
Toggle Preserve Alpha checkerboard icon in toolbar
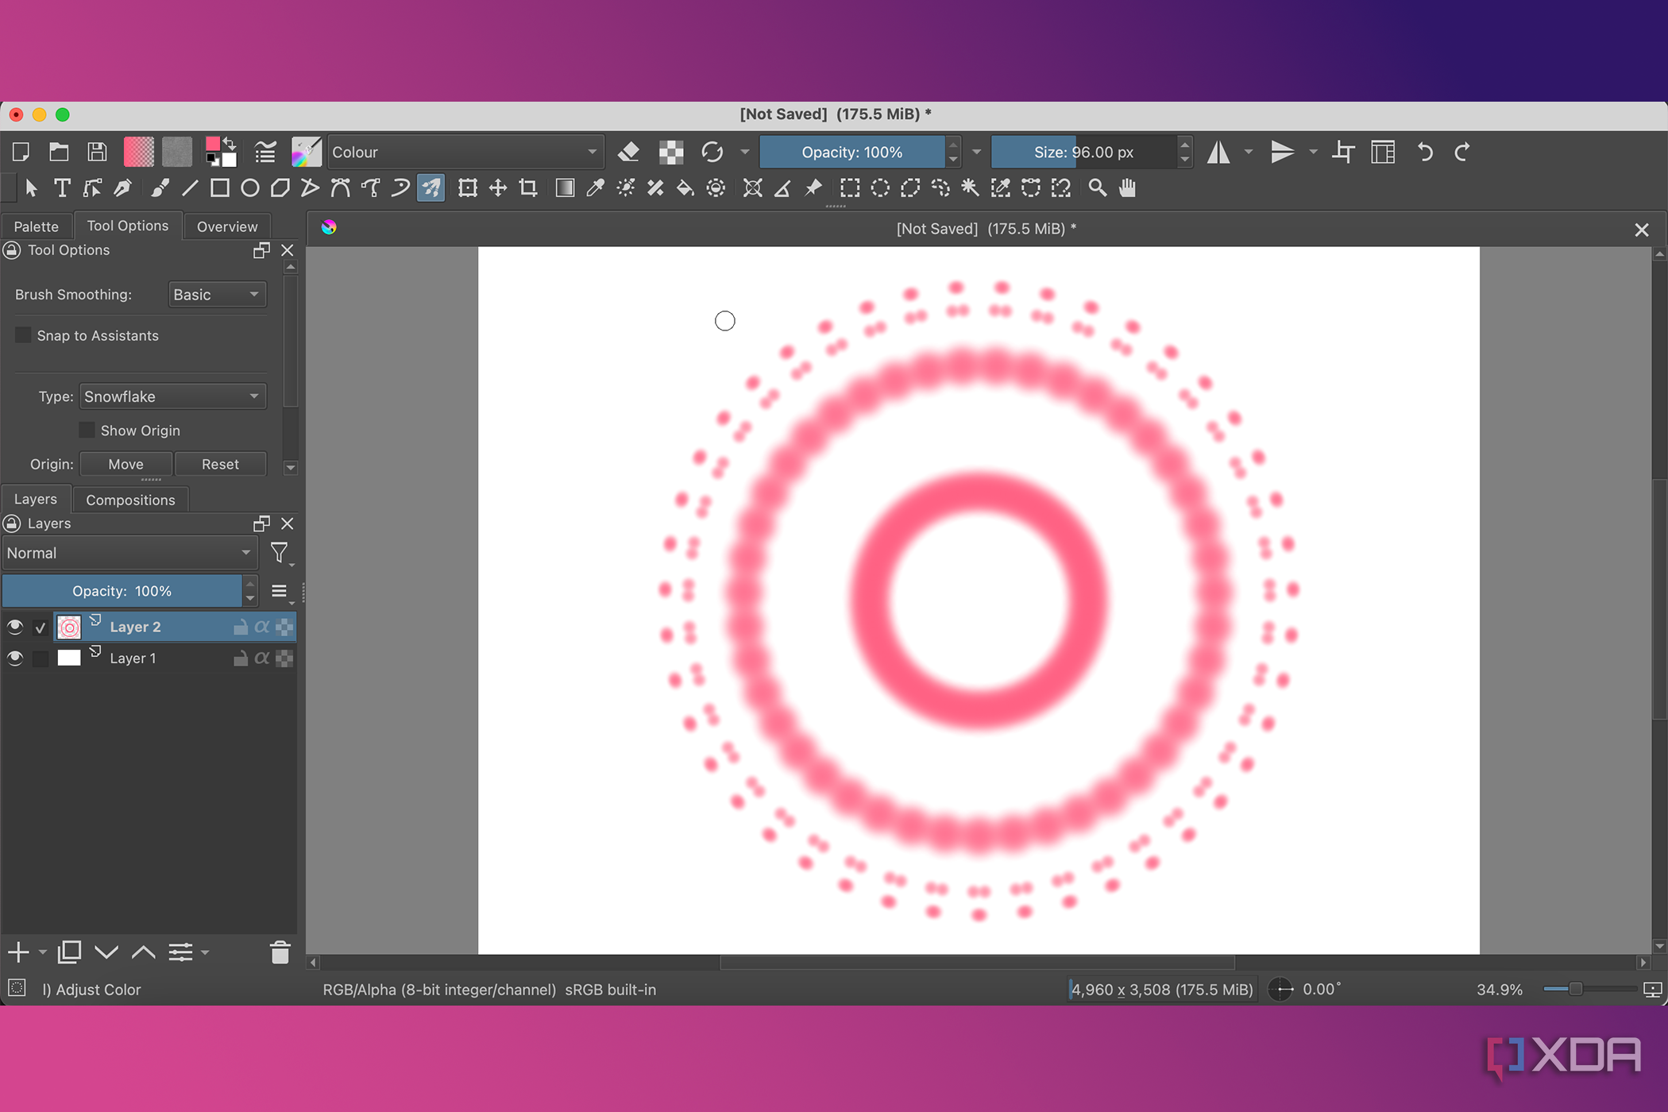click(671, 152)
